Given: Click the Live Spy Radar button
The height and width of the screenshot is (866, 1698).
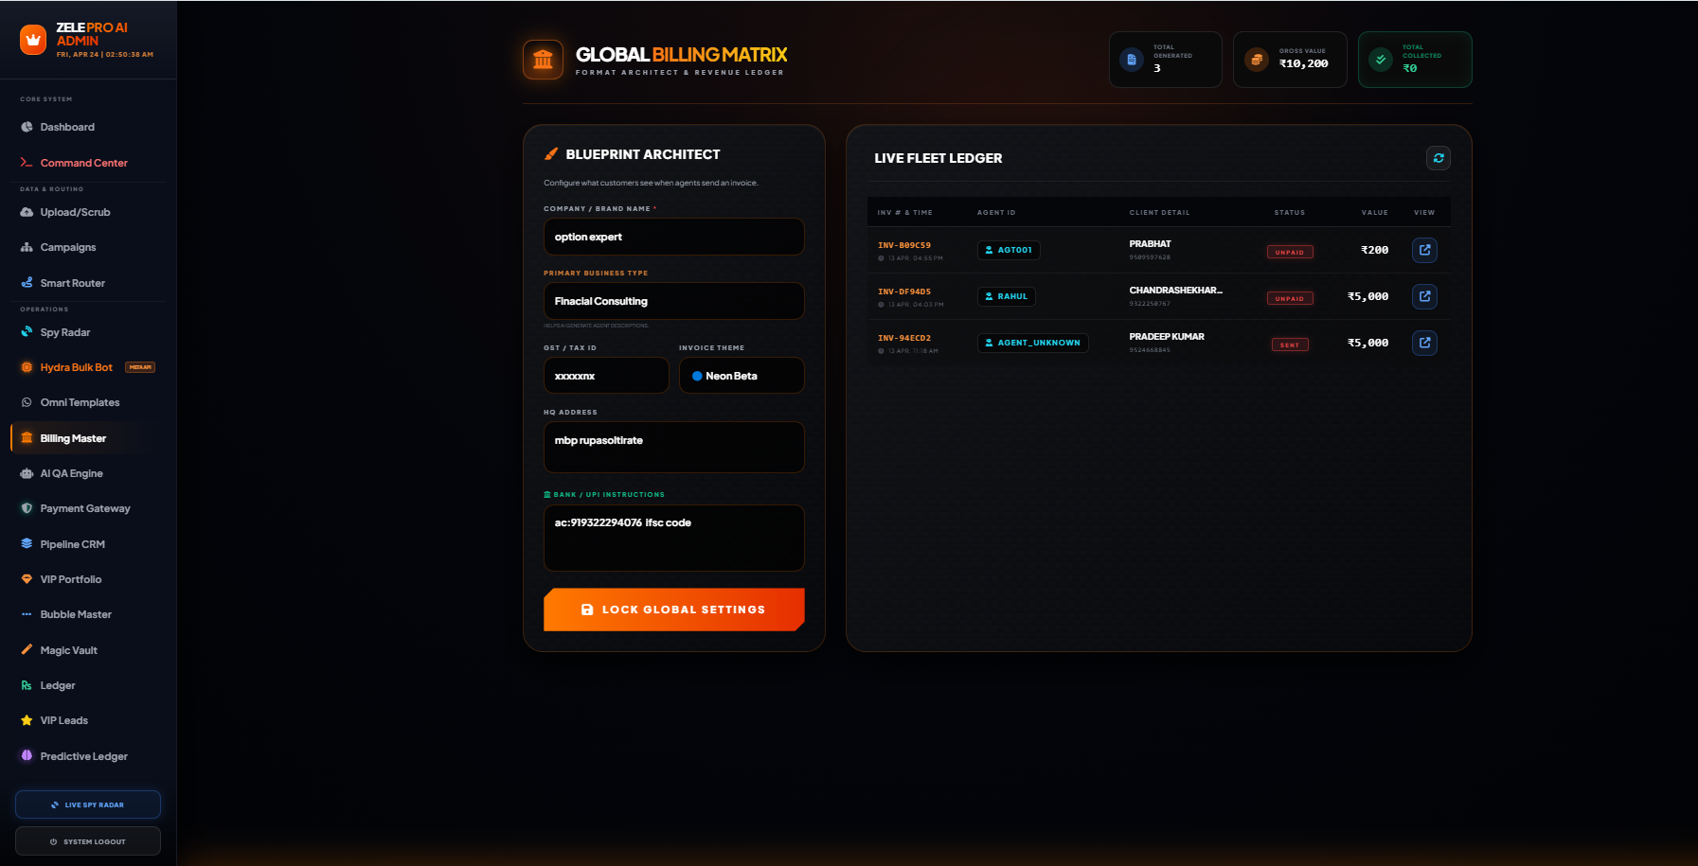Looking at the screenshot, I should pos(88,804).
